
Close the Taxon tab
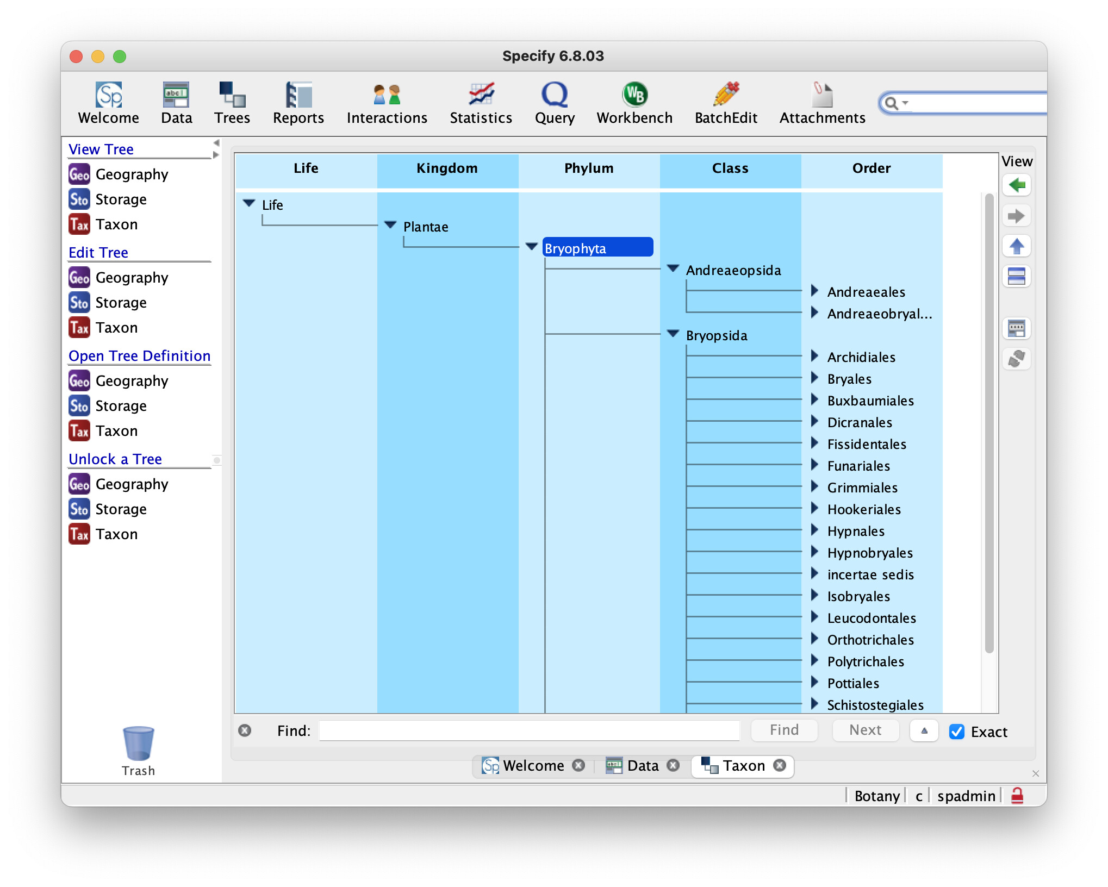(x=780, y=765)
